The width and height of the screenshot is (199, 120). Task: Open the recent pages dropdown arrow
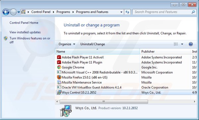19,12
